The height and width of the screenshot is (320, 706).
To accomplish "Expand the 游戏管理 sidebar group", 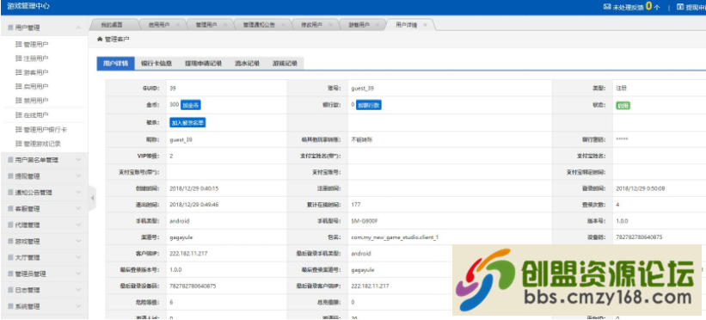I will [79, 241].
